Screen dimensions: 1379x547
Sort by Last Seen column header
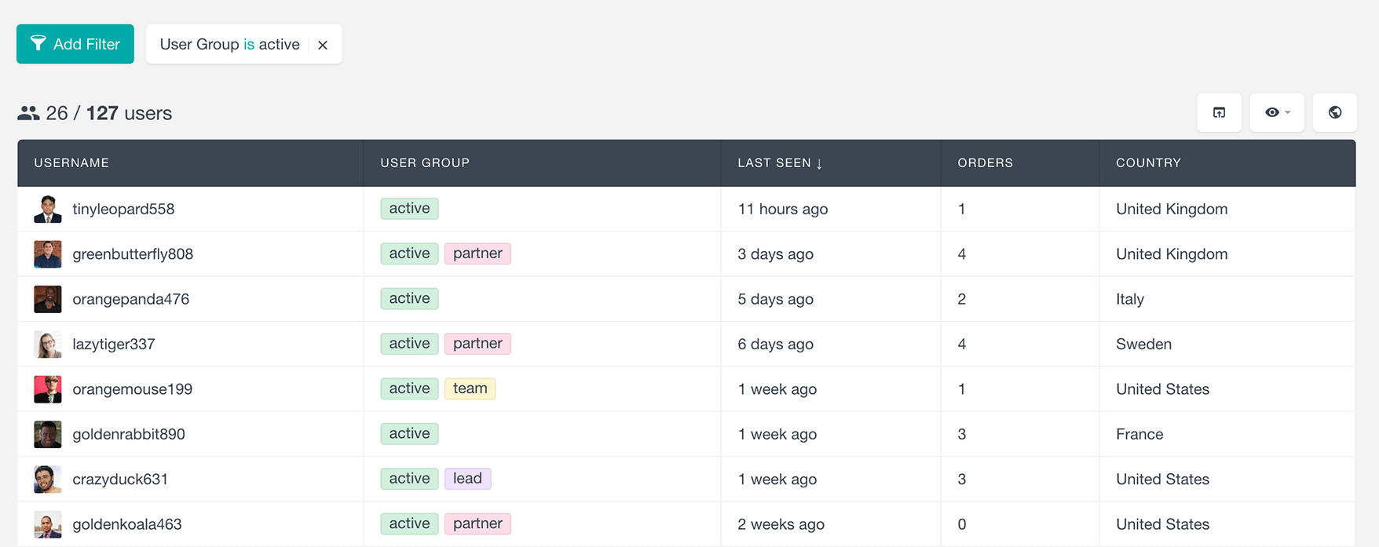[779, 163]
